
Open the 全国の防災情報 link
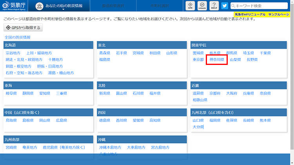(x=17, y=37)
